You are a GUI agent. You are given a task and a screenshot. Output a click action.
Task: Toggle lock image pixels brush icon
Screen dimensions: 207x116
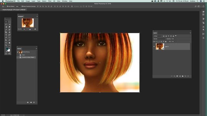159,42
